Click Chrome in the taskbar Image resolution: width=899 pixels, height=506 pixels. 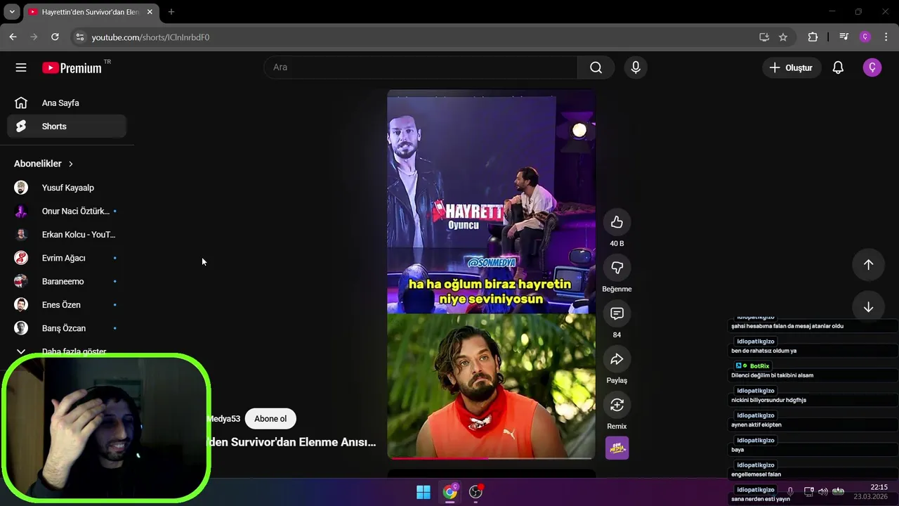449,492
